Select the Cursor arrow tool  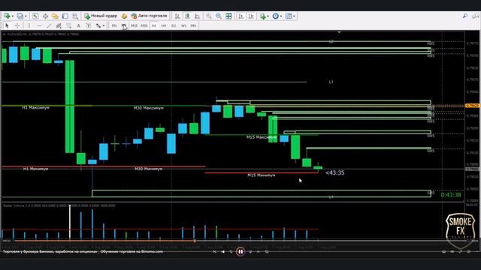coord(7,25)
